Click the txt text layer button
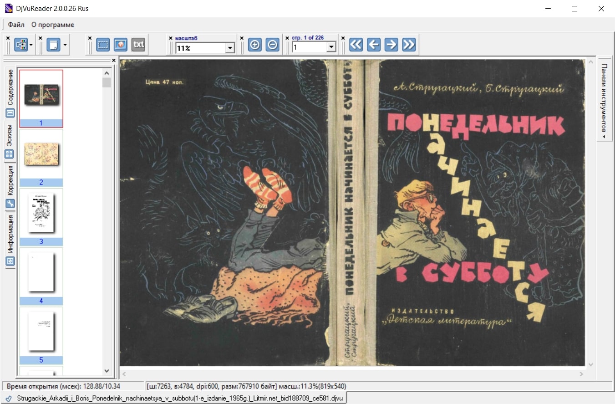The height and width of the screenshot is (404, 615). coord(138,45)
